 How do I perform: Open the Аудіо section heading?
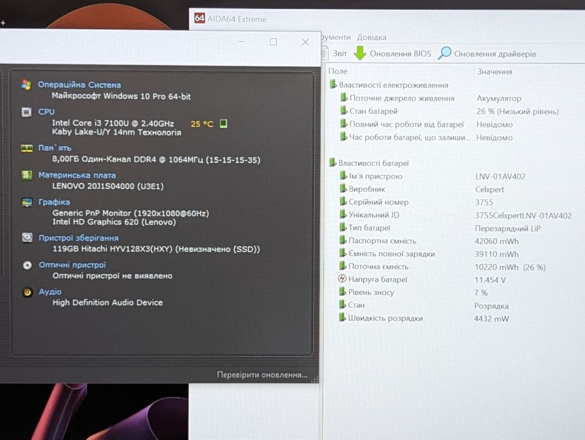(50, 291)
